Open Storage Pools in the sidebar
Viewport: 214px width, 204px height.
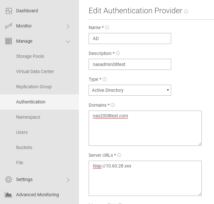[30, 56]
